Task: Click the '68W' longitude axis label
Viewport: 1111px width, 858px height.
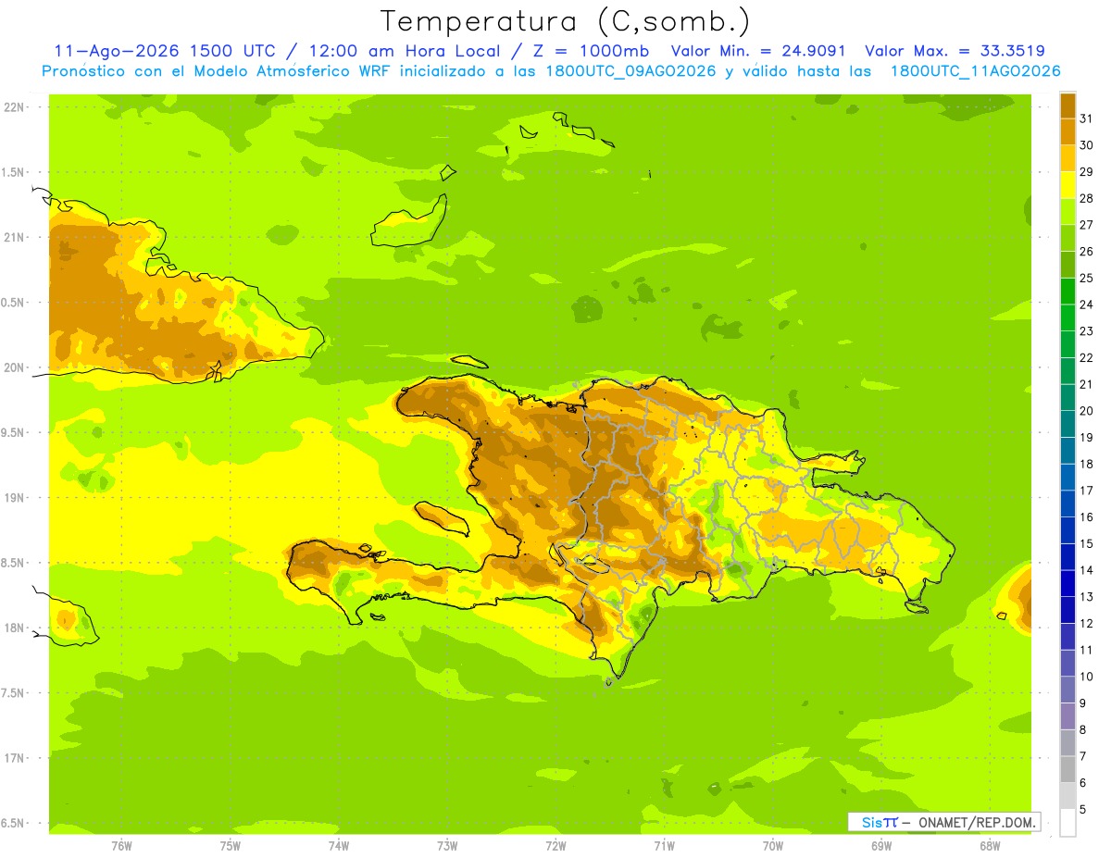Action: click(x=990, y=845)
